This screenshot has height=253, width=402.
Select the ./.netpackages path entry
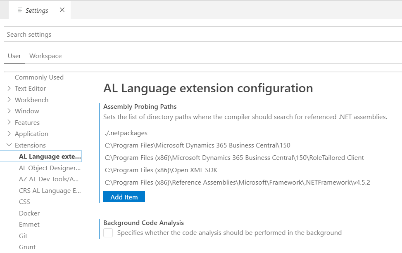(126, 133)
